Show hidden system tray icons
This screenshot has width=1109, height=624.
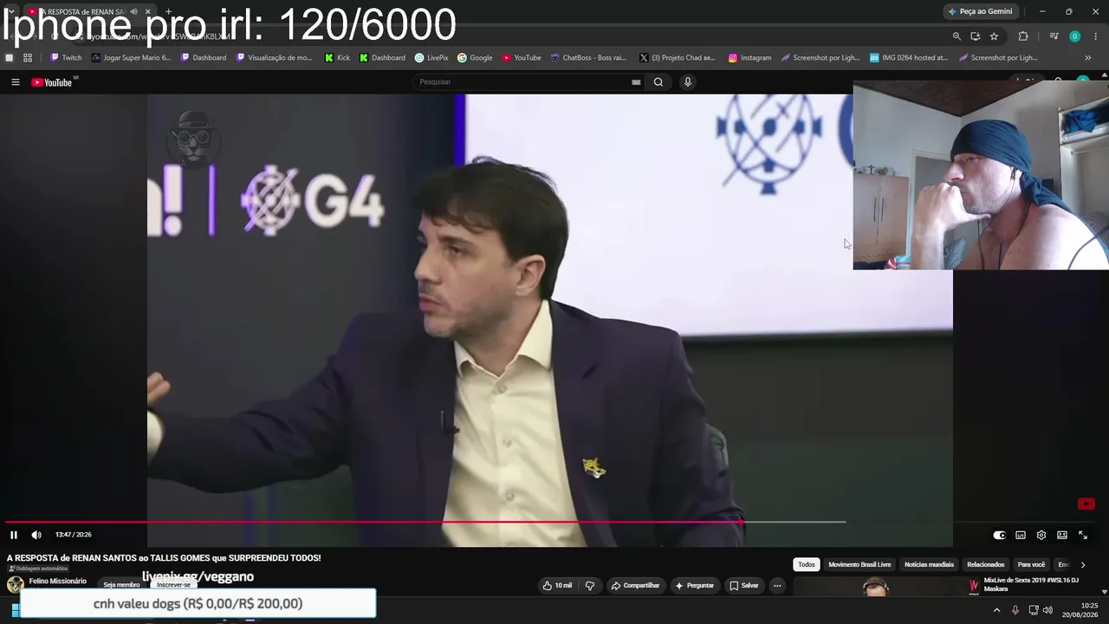click(x=996, y=610)
